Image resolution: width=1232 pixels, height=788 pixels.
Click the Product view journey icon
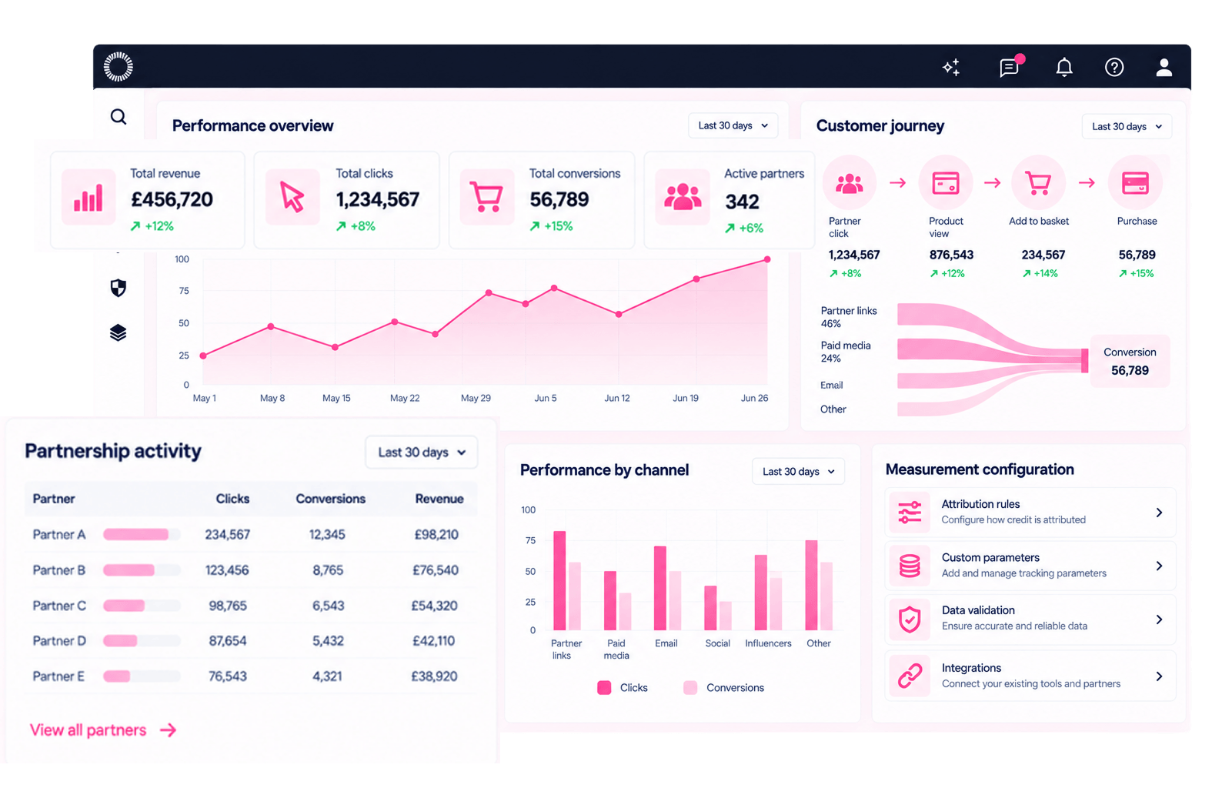946,183
